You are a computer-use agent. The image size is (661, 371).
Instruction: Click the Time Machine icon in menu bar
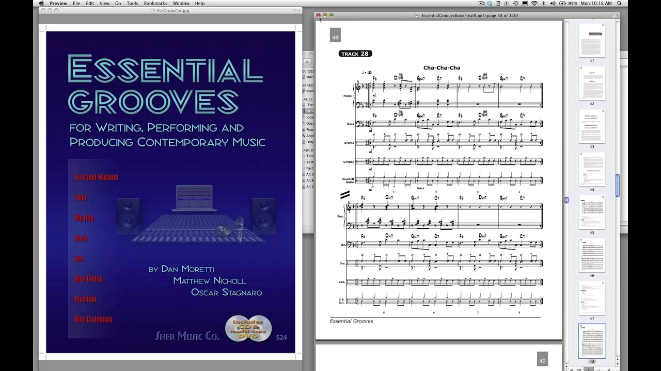point(516,3)
